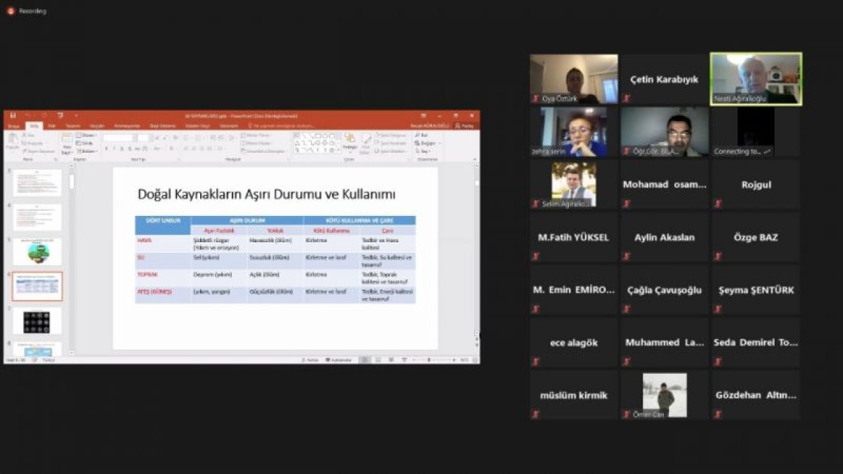This screenshot has width=843, height=474.
Task: Adjust the zoom slider in status bar
Action: [x=429, y=360]
